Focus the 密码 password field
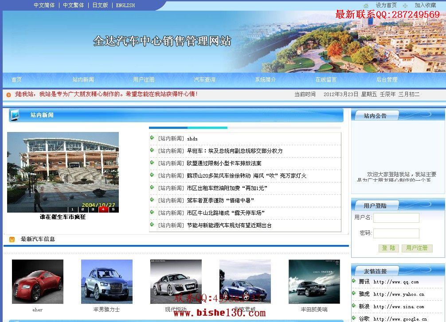The height and width of the screenshot is (322, 446). (x=396, y=233)
